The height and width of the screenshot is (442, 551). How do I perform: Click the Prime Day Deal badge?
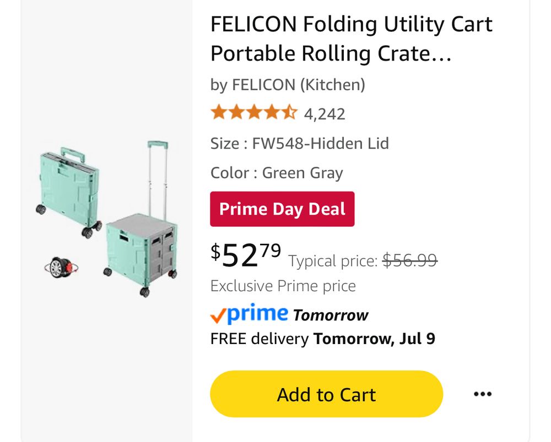(282, 209)
